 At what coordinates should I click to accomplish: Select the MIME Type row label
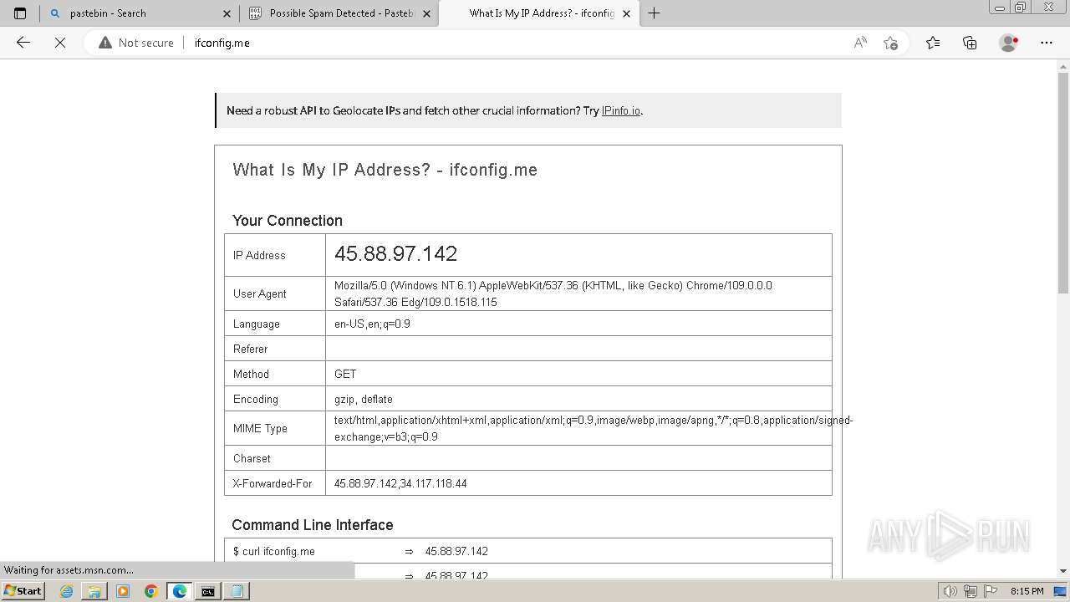[260, 428]
